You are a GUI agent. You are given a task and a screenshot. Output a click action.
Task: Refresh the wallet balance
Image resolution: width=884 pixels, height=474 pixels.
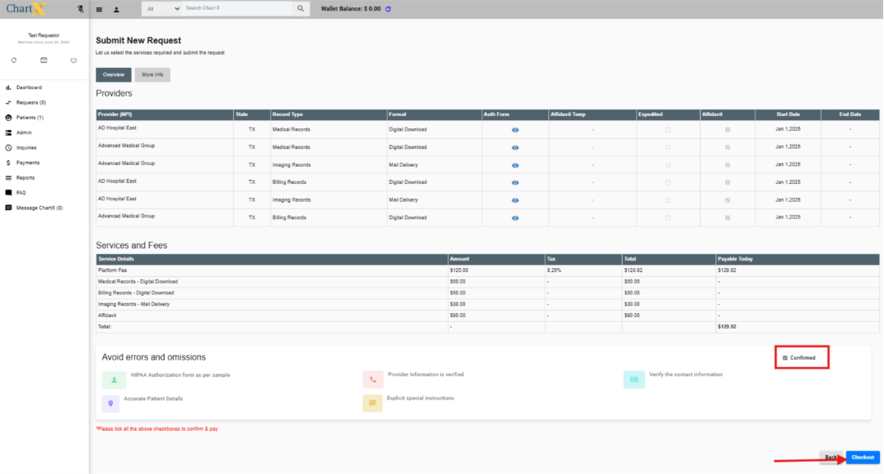click(388, 9)
